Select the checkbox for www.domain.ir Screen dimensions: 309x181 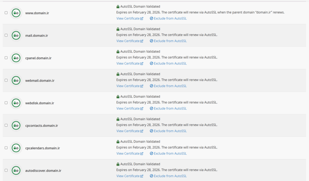6,13
